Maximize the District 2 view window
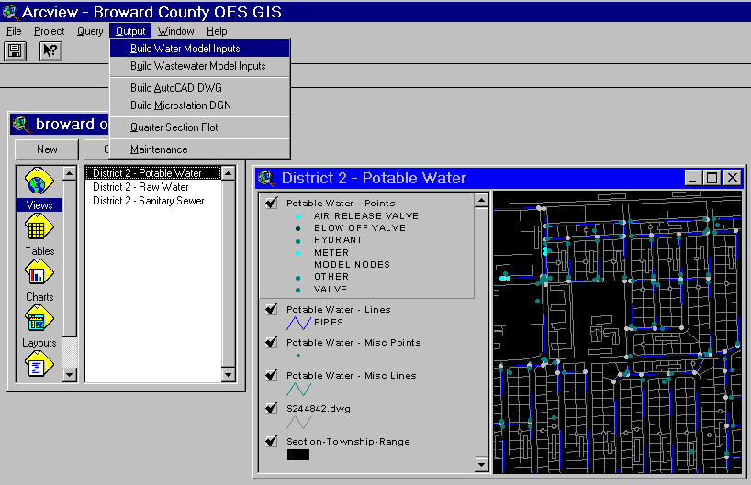Screen dimensions: 751x485 [x=712, y=178]
